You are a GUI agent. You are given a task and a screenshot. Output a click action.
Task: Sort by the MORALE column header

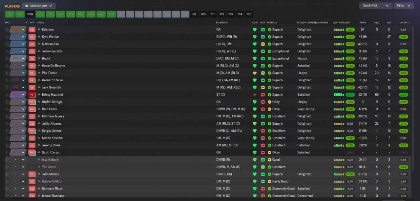pyautogui.click(x=272, y=23)
